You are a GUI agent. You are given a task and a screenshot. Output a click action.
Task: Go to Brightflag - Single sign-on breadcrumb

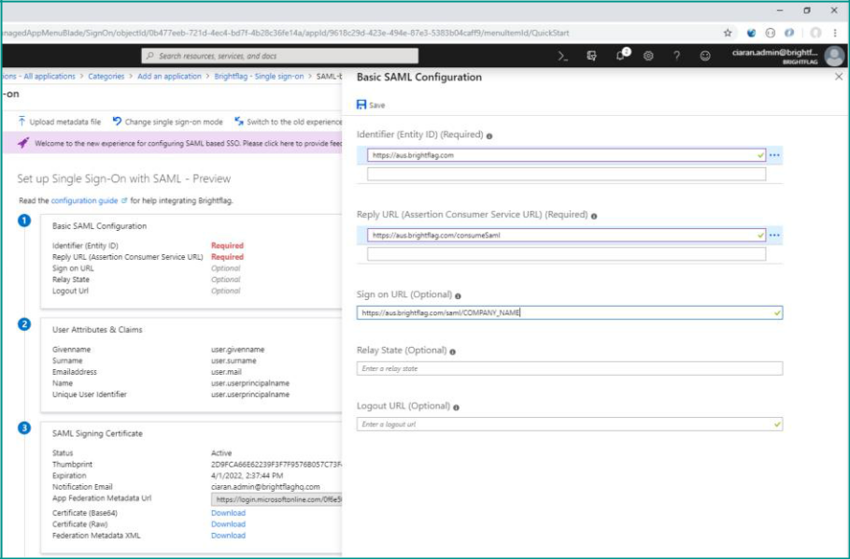pyautogui.click(x=259, y=77)
